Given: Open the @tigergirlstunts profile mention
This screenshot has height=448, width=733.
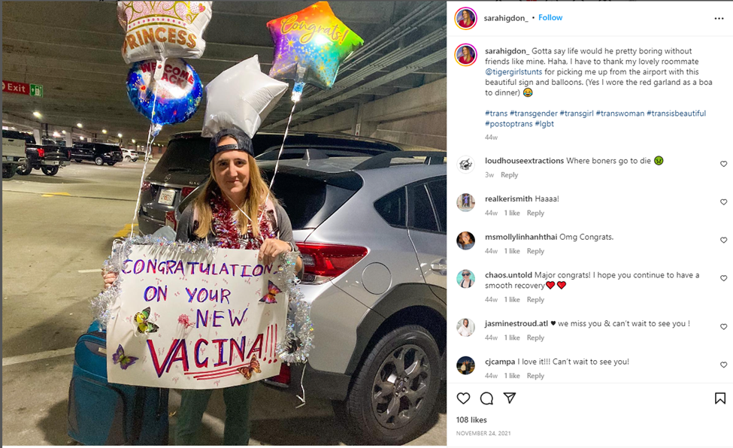Looking at the screenshot, I should point(511,71).
